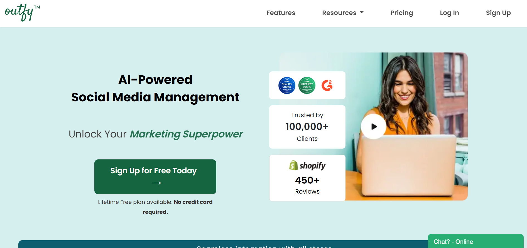Image resolution: width=527 pixels, height=248 pixels.
Task: Click the green Happiest Users badge
Action: (307, 85)
